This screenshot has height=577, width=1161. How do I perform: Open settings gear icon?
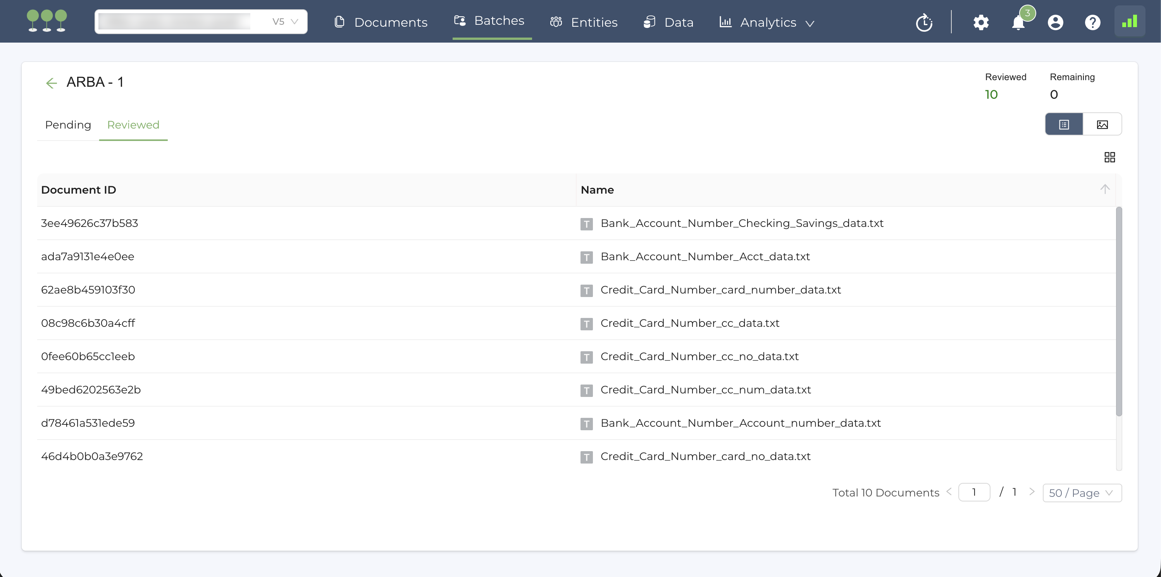pos(981,22)
